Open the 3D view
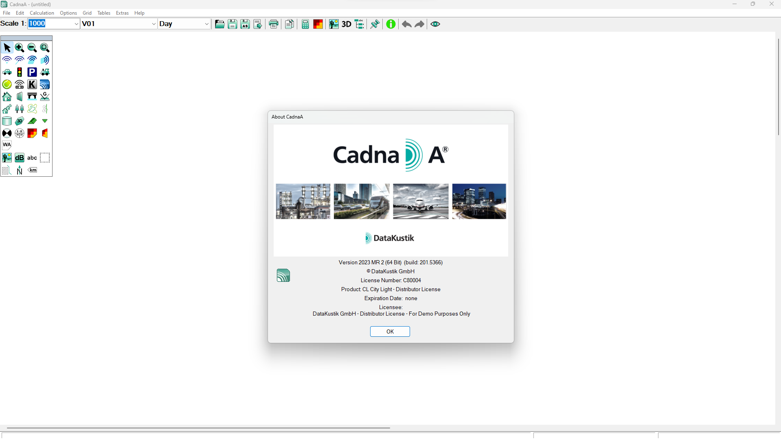The width and height of the screenshot is (781, 439). coord(347,24)
